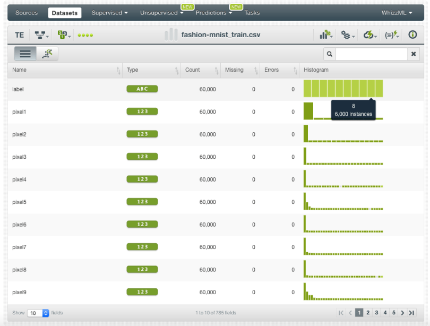The height and width of the screenshot is (326, 430).
Task: Click the cloud refresh actions icon
Action: [369, 35]
